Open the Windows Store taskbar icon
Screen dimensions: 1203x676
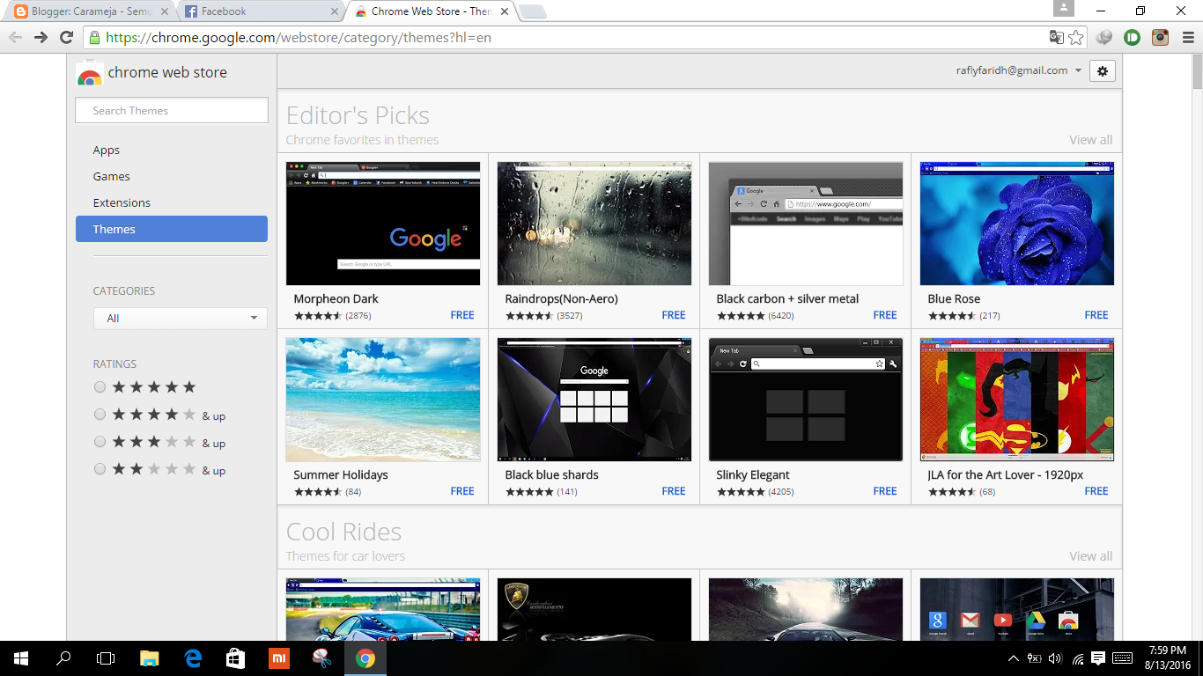click(235, 658)
